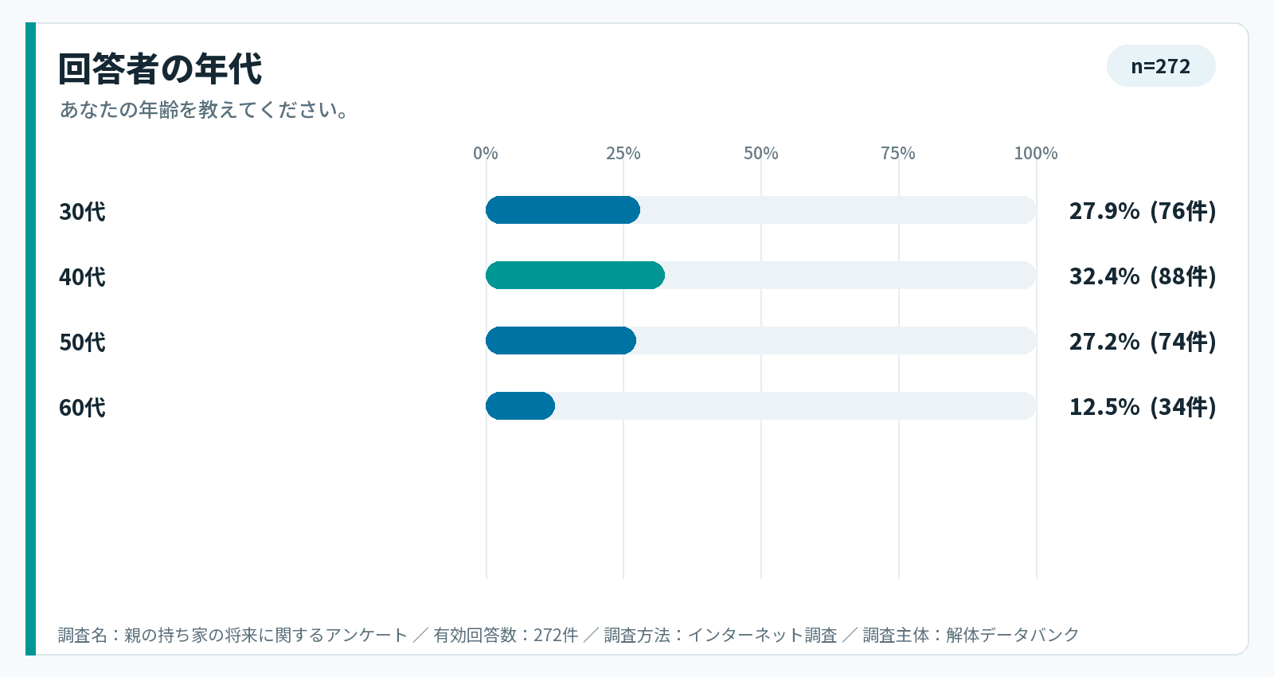The height and width of the screenshot is (677, 1274).
Task: Click the short 60代 bar
Action: [520, 406]
